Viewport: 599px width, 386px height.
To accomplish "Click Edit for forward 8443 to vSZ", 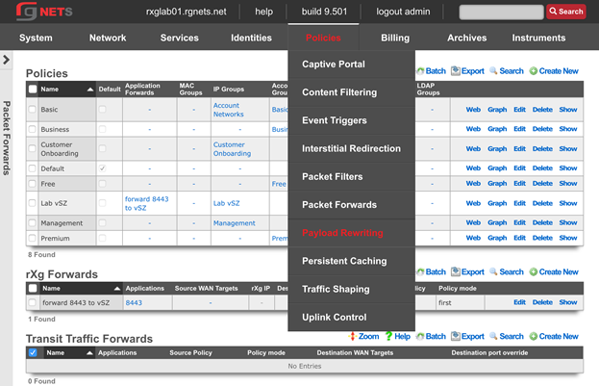I will click(519, 302).
